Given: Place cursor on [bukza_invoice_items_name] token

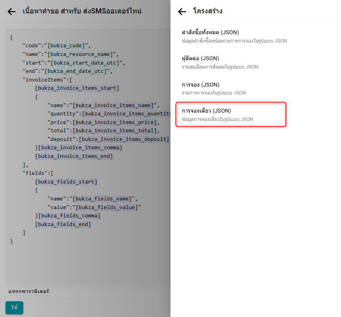Looking at the screenshot, I should pos(114,105).
